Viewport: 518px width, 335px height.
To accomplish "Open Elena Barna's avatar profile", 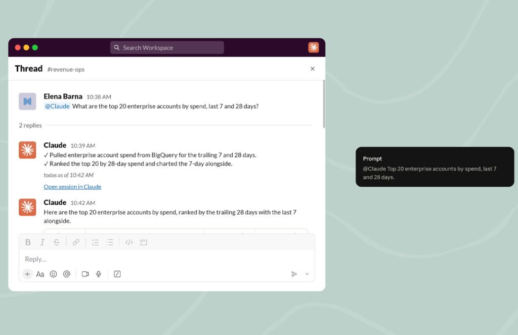I will (27, 101).
